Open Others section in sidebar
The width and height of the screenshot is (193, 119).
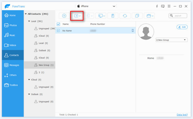[13, 75]
